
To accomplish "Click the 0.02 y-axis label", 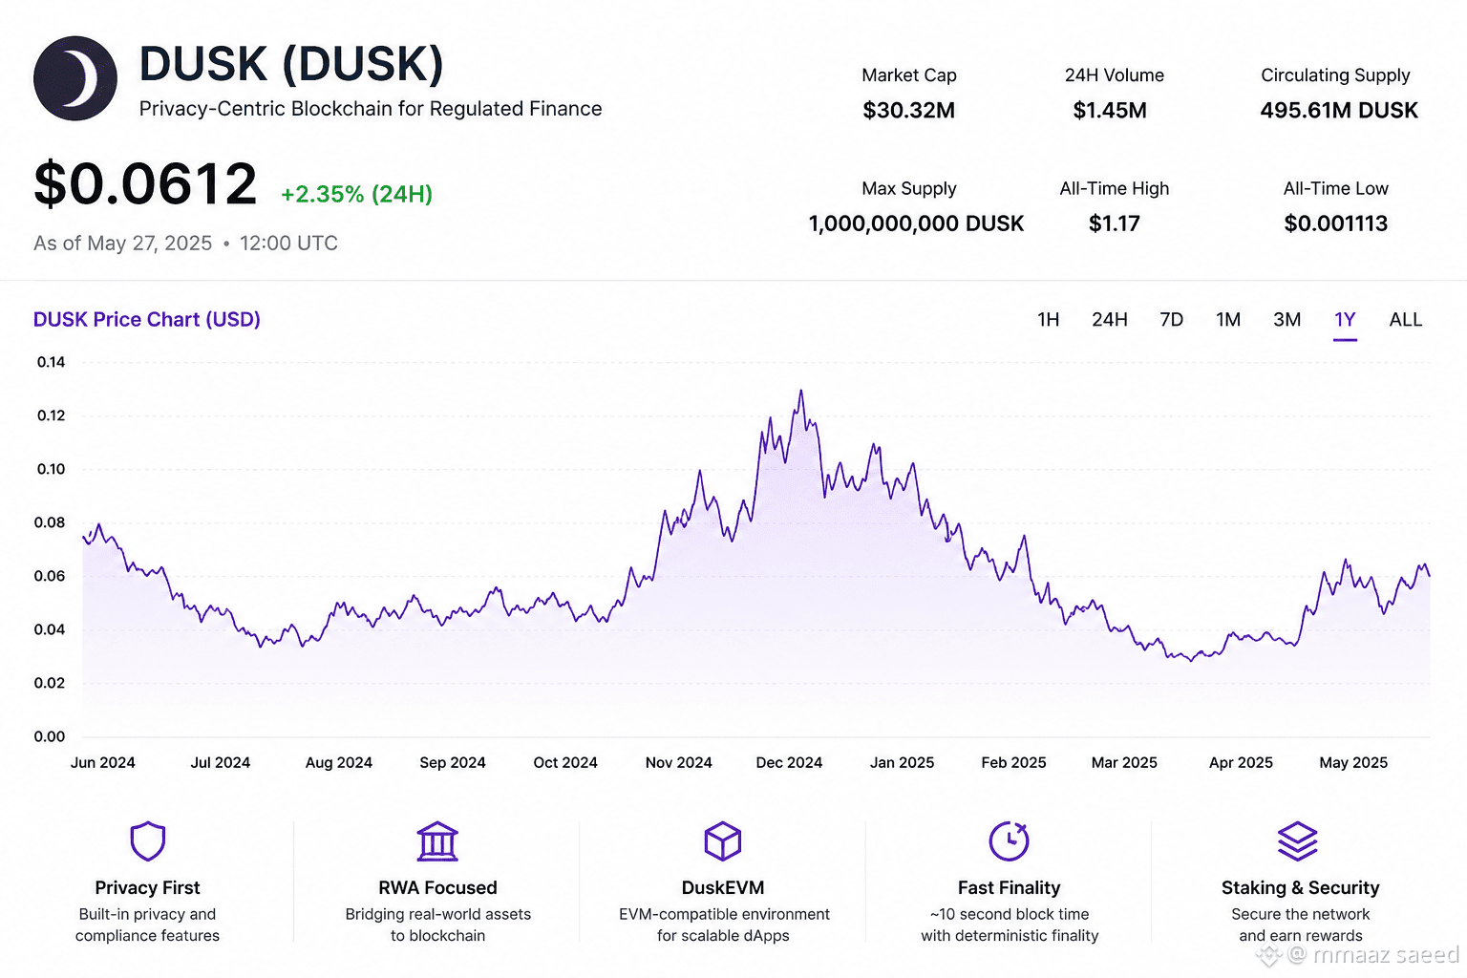I will coord(50,683).
